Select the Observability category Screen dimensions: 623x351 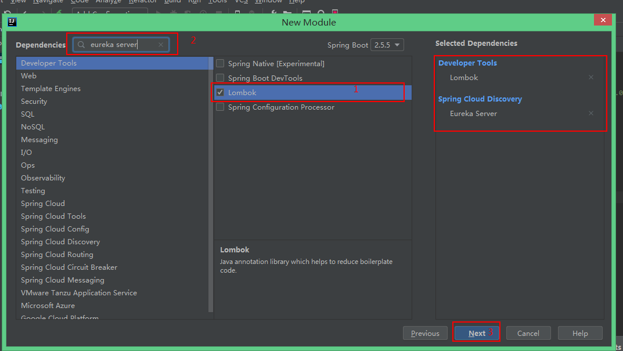pyautogui.click(x=112, y=178)
